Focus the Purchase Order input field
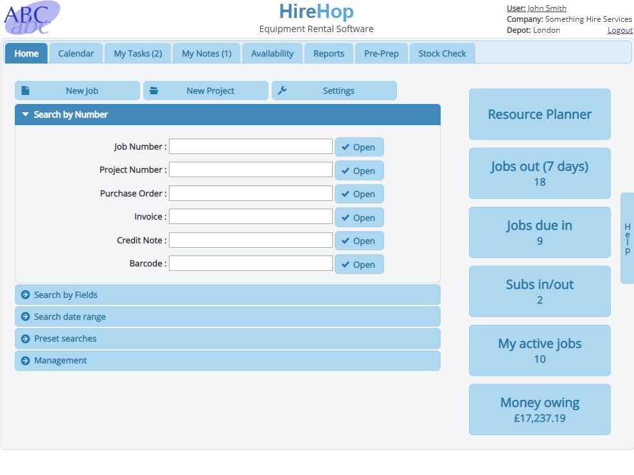The image size is (634, 475). tap(251, 193)
